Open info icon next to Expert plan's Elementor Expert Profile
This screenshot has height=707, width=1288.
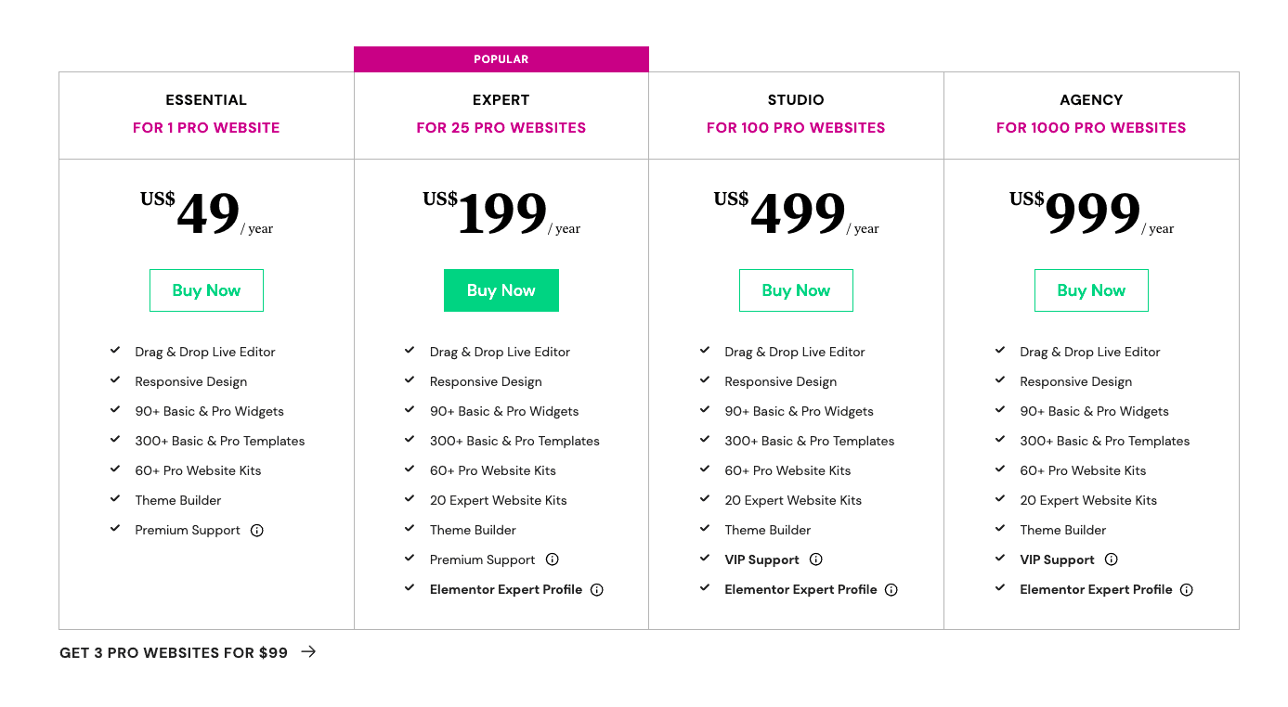(x=597, y=590)
